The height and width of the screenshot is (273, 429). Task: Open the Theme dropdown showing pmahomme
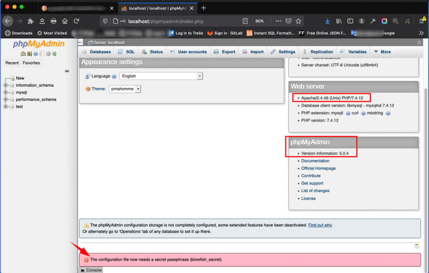[125, 89]
